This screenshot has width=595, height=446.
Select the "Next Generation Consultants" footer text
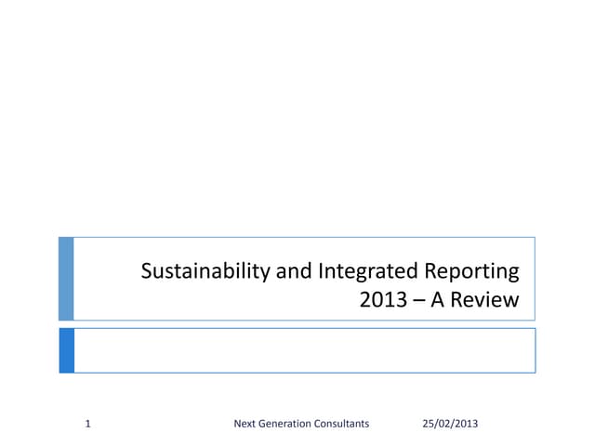tap(303, 424)
